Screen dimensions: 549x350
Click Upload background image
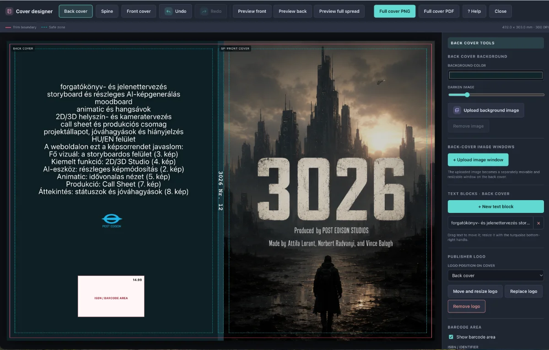click(486, 110)
